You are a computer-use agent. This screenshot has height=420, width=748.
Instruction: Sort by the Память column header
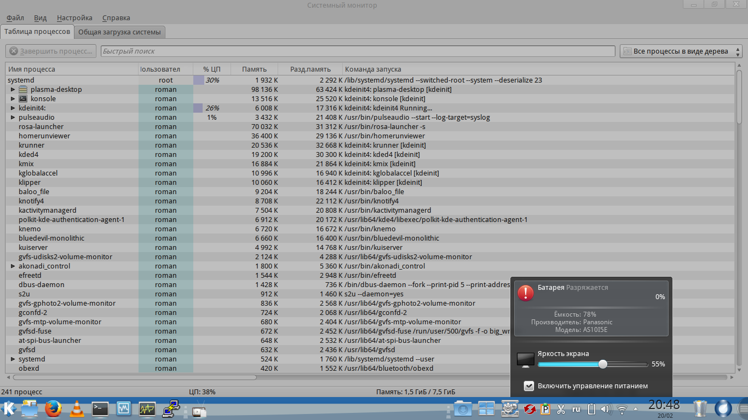[x=254, y=69]
